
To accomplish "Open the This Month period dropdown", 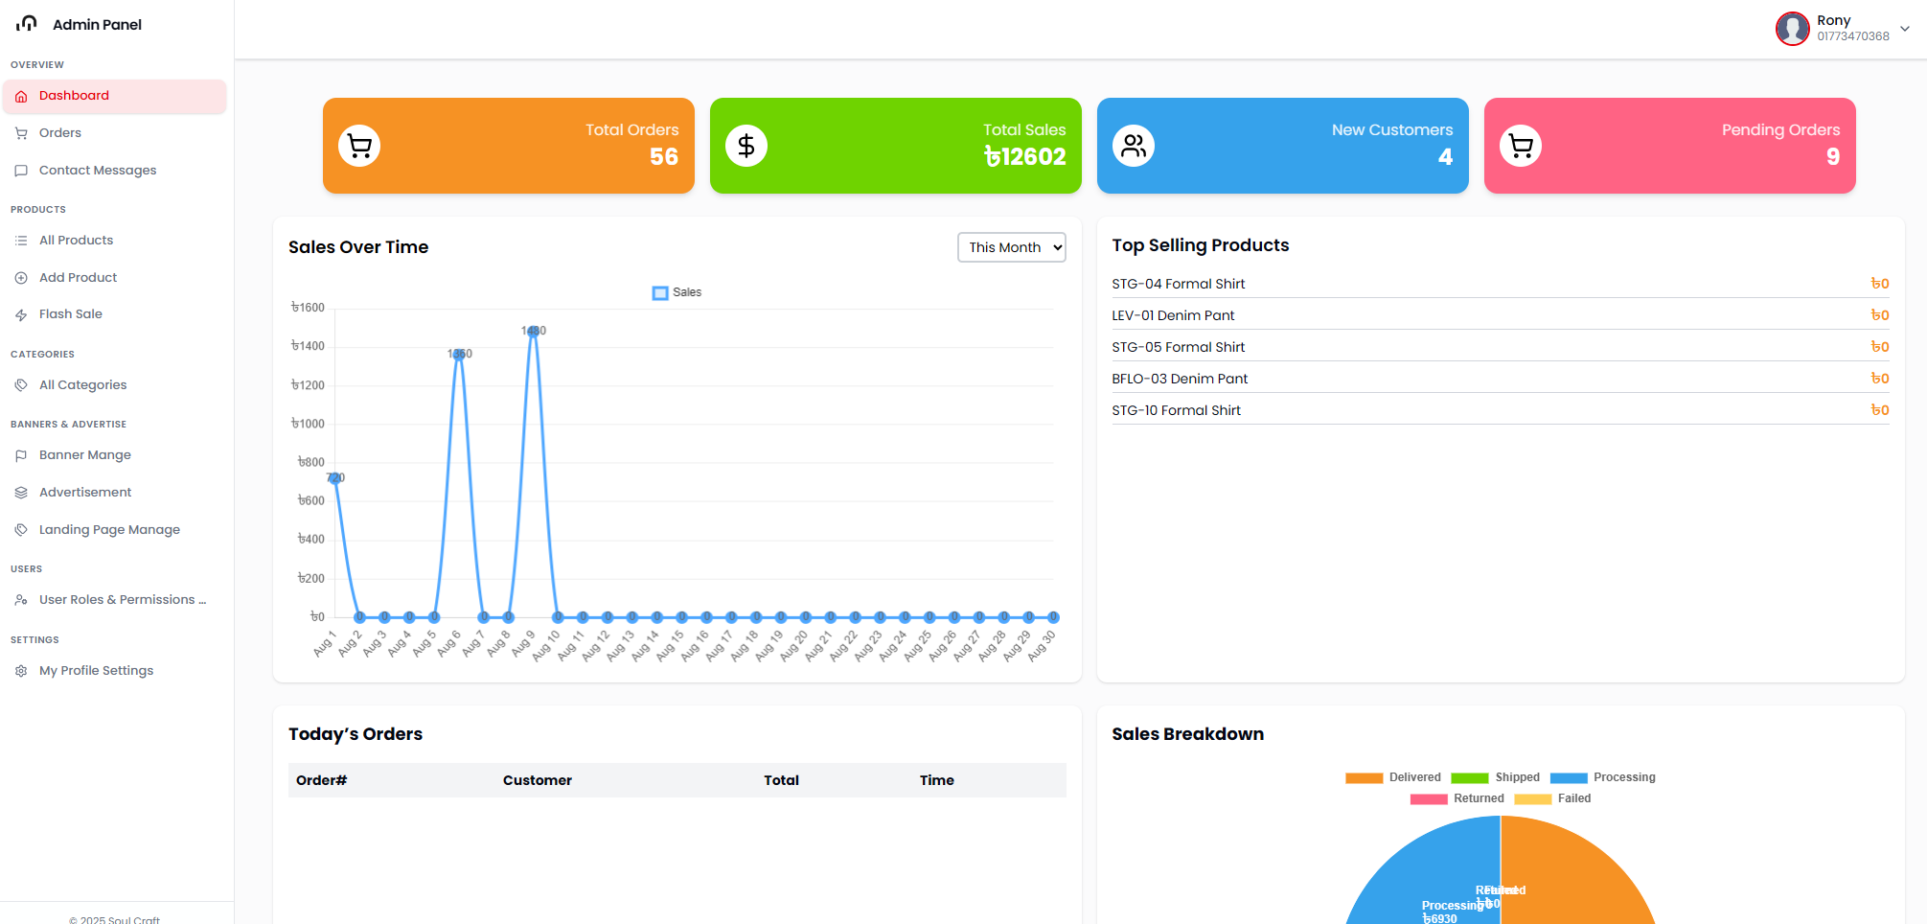I will [x=1012, y=247].
